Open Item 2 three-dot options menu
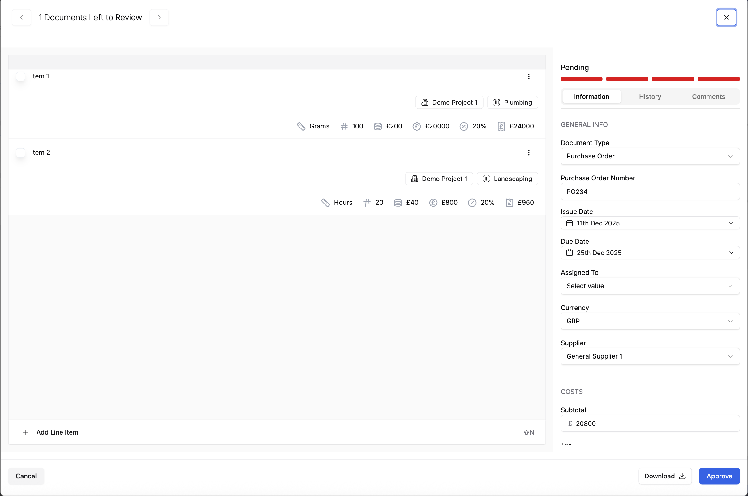 pyautogui.click(x=528, y=153)
